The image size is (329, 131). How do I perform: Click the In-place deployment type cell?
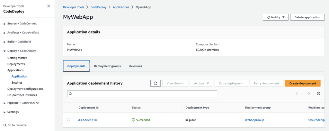(x=191, y=120)
